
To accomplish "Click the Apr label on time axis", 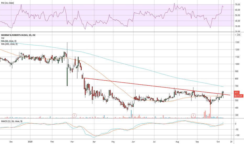I will pyautogui.click(x=94, y=142).
